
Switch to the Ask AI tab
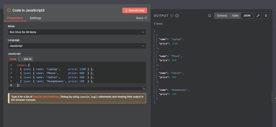click(26, 59)
